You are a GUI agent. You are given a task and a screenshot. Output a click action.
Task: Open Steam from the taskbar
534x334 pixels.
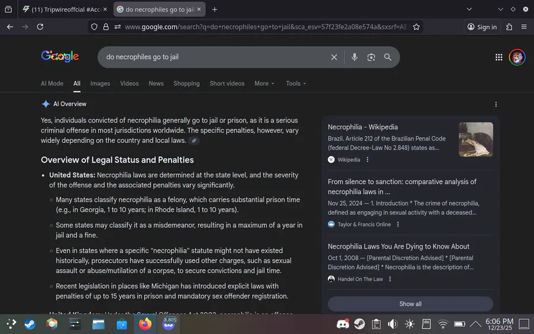tap(30, 324)
